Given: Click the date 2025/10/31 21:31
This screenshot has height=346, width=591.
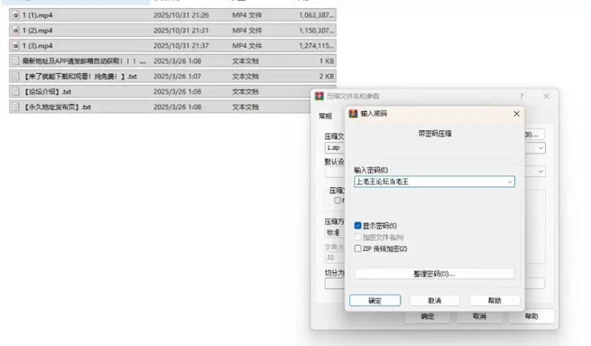Looking at the screenshot, I should point(181,31).
